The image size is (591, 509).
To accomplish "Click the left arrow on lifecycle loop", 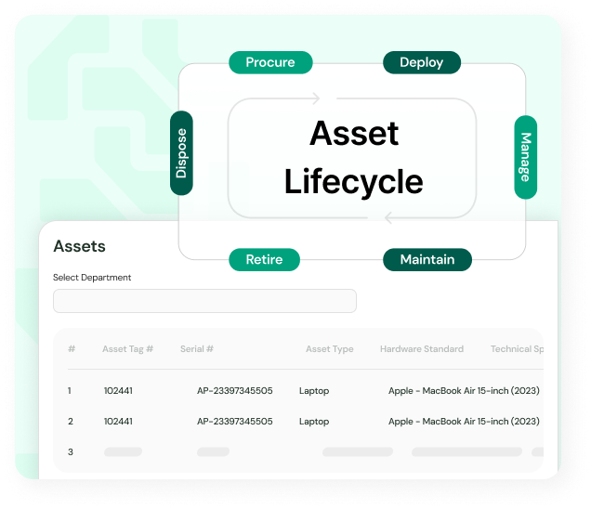I will pos(389,219).
